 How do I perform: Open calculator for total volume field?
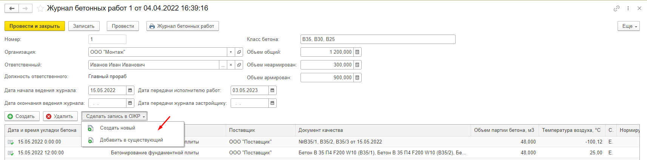pos(357,52)
